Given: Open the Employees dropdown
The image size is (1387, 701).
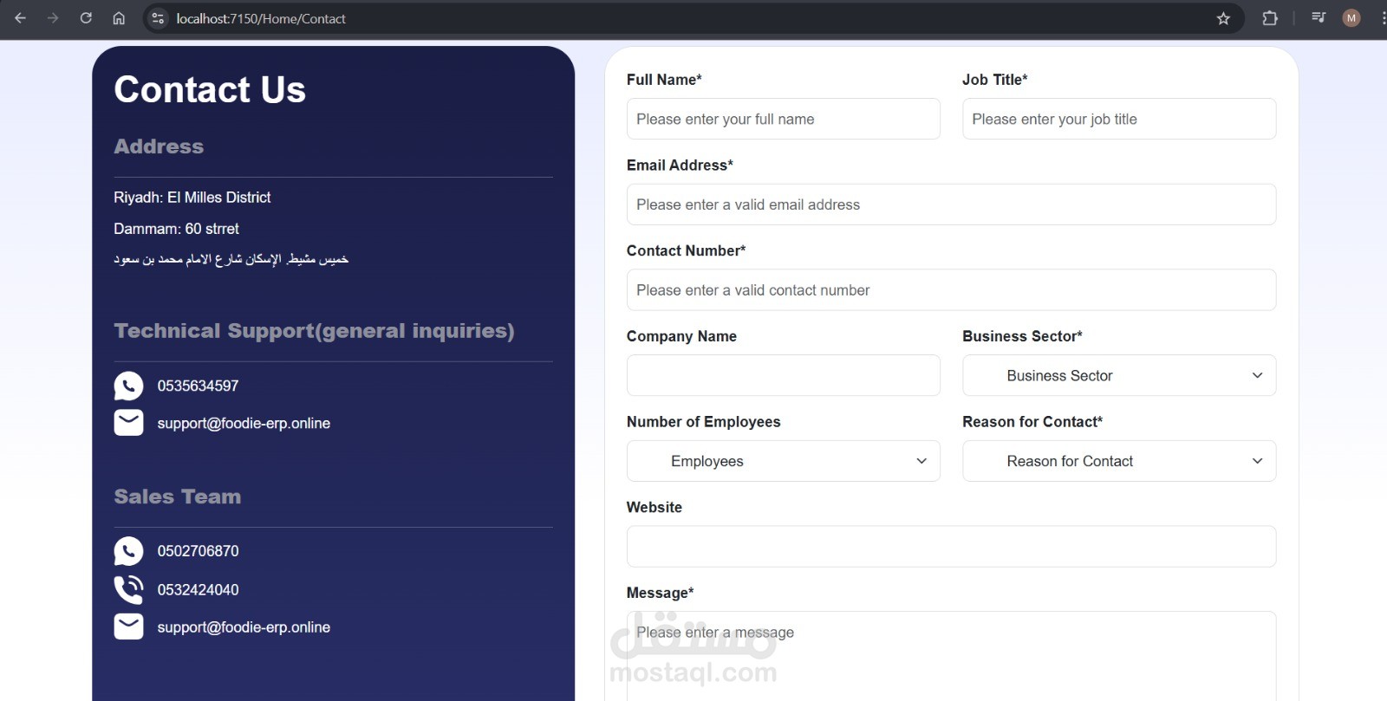Looking at the screenshot, I should click(x=784, y=461).
